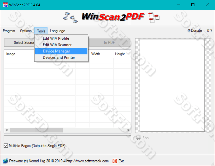This screenshot has width=215, height=166.
Task: Click the PDF pages icon in banner
Action: [154, 18]
